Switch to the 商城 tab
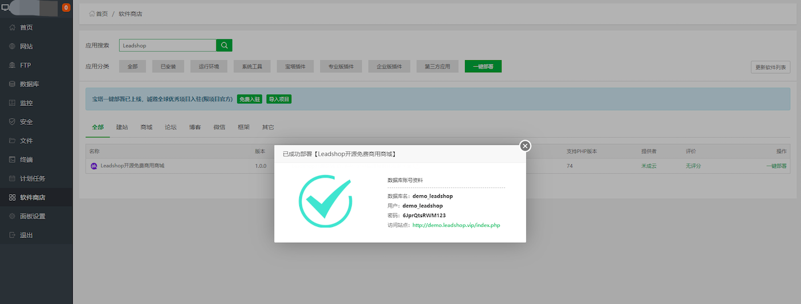Screen dimensions: 801x304 [x=147, y=127]
